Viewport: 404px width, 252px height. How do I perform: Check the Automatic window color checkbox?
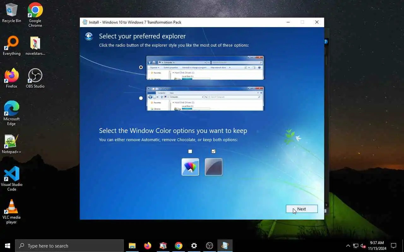pyautogui.click(x=190, y=152)
